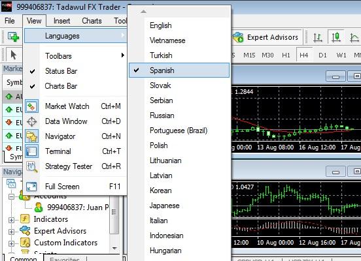361x261 pixels.
Task: Select the line chart toolbar icon
Action: click(354, 37)
